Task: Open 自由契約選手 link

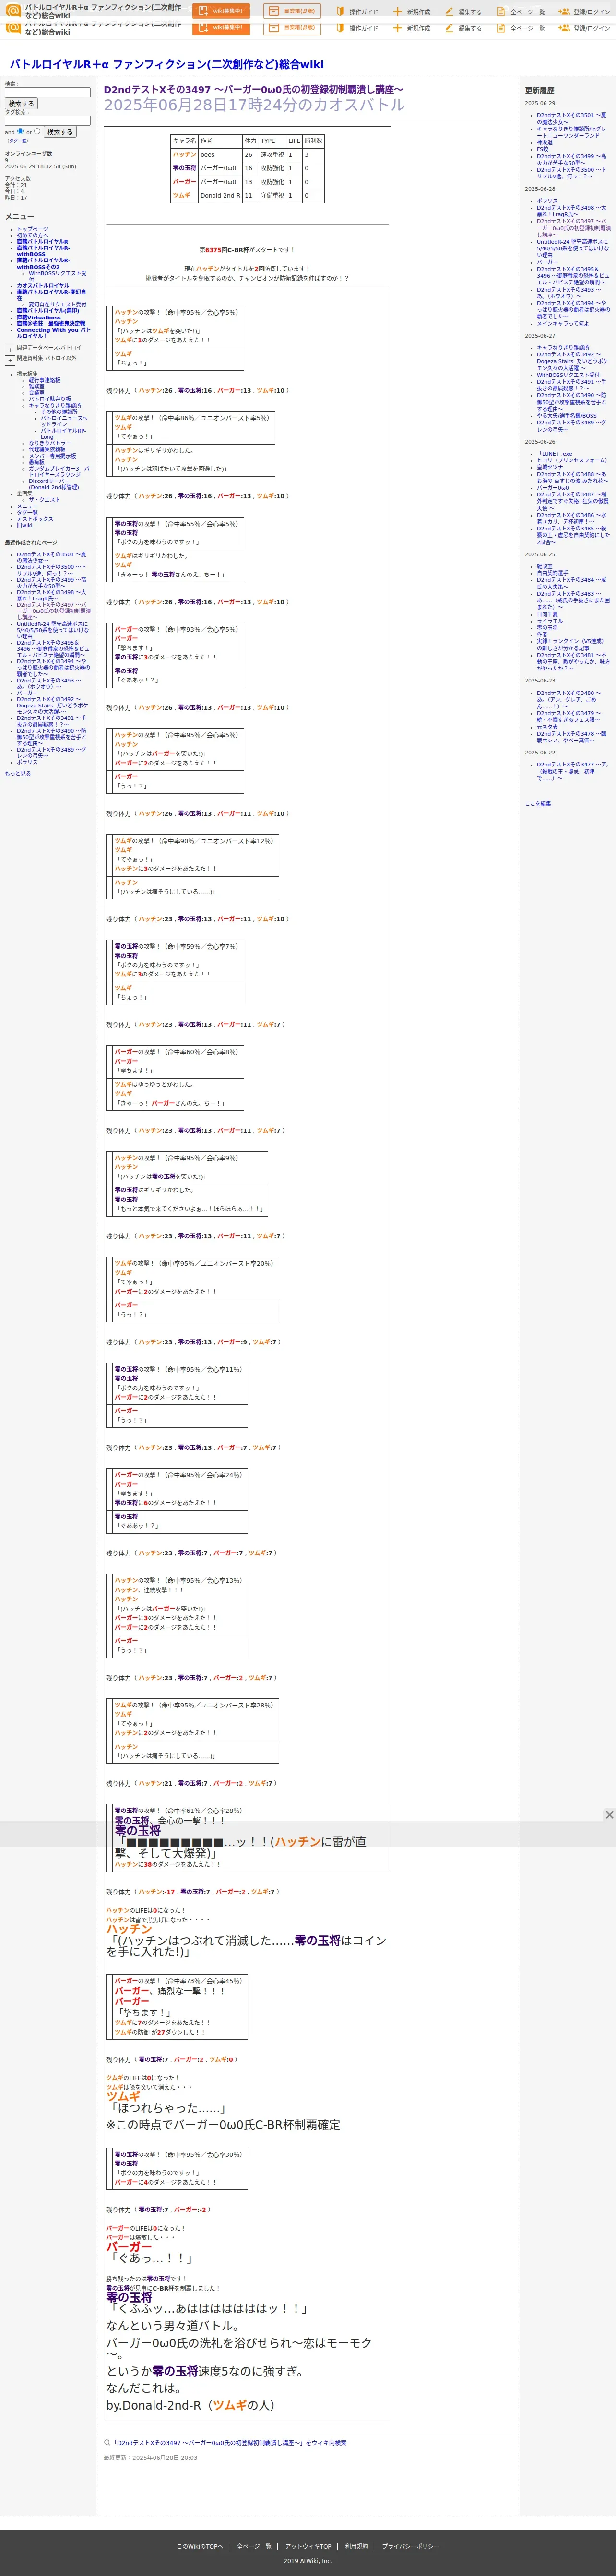Action: (x=552, y=573)
